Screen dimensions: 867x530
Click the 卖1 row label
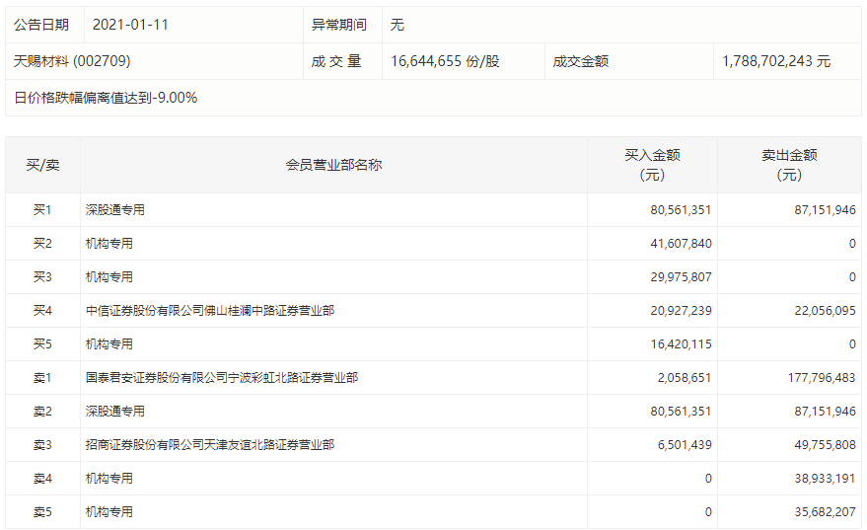[42, 378]
